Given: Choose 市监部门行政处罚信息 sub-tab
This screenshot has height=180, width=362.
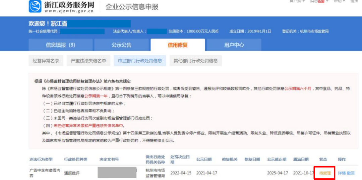Looking at the screenshot, I should point(140,61).
